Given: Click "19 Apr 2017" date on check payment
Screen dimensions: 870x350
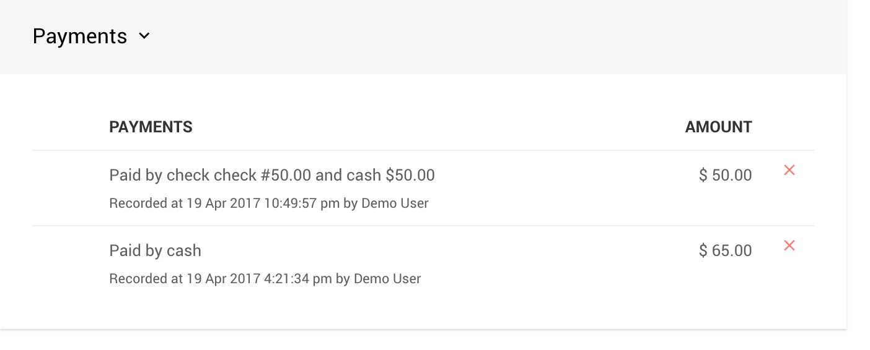Looking at the screenshot, I should click(x=223, y=203).
